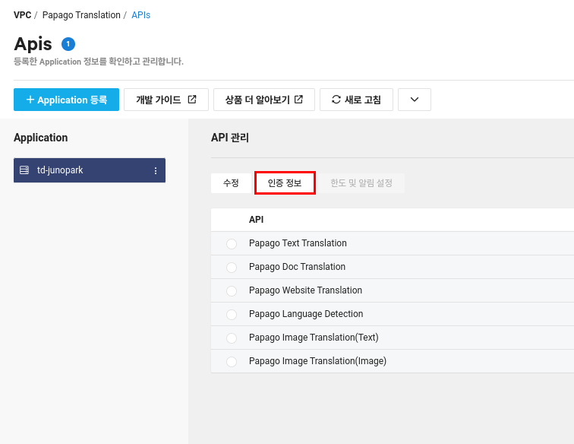Click the API column header
574x444 pixels.
(257, 220)
